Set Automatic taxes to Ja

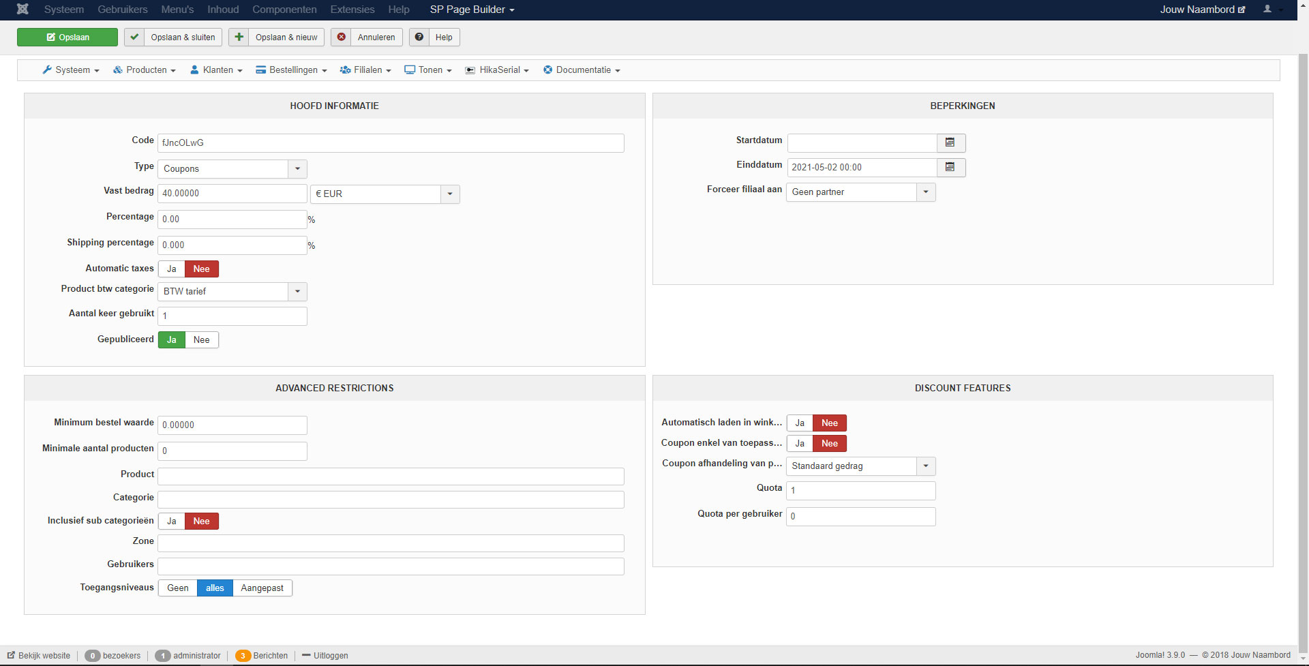(x=172, y=269)
